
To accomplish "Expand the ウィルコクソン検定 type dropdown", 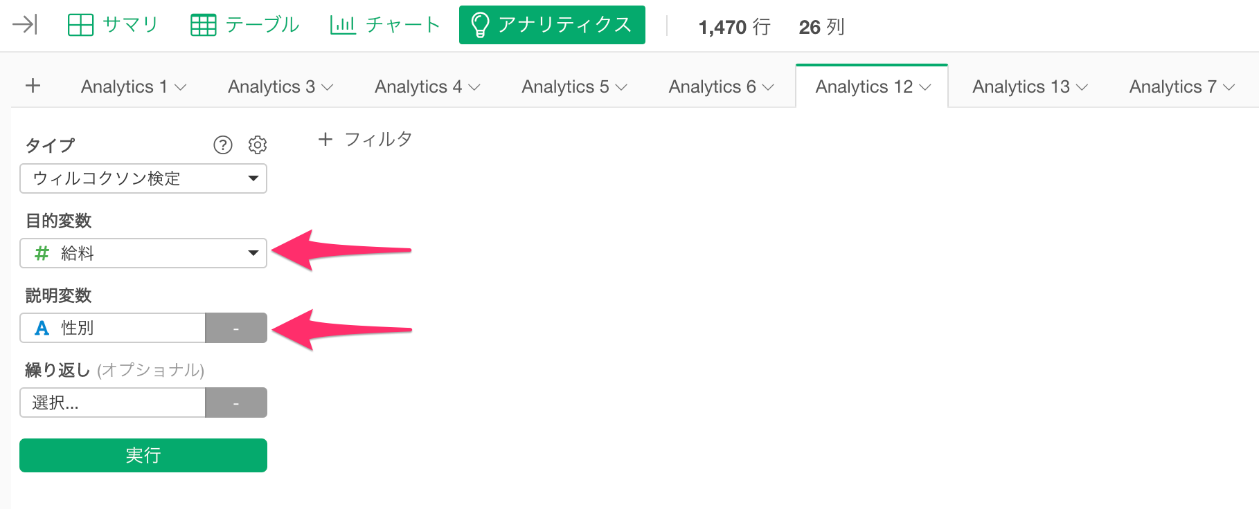I will pos(143,178).
